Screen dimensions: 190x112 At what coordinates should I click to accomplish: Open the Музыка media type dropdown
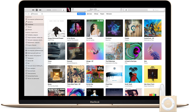tap(37, 14)
